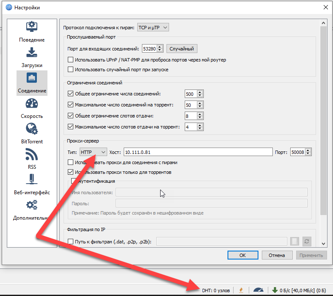
Task: Enable IP filter path checkbox
Action: (x=70, y=242)
